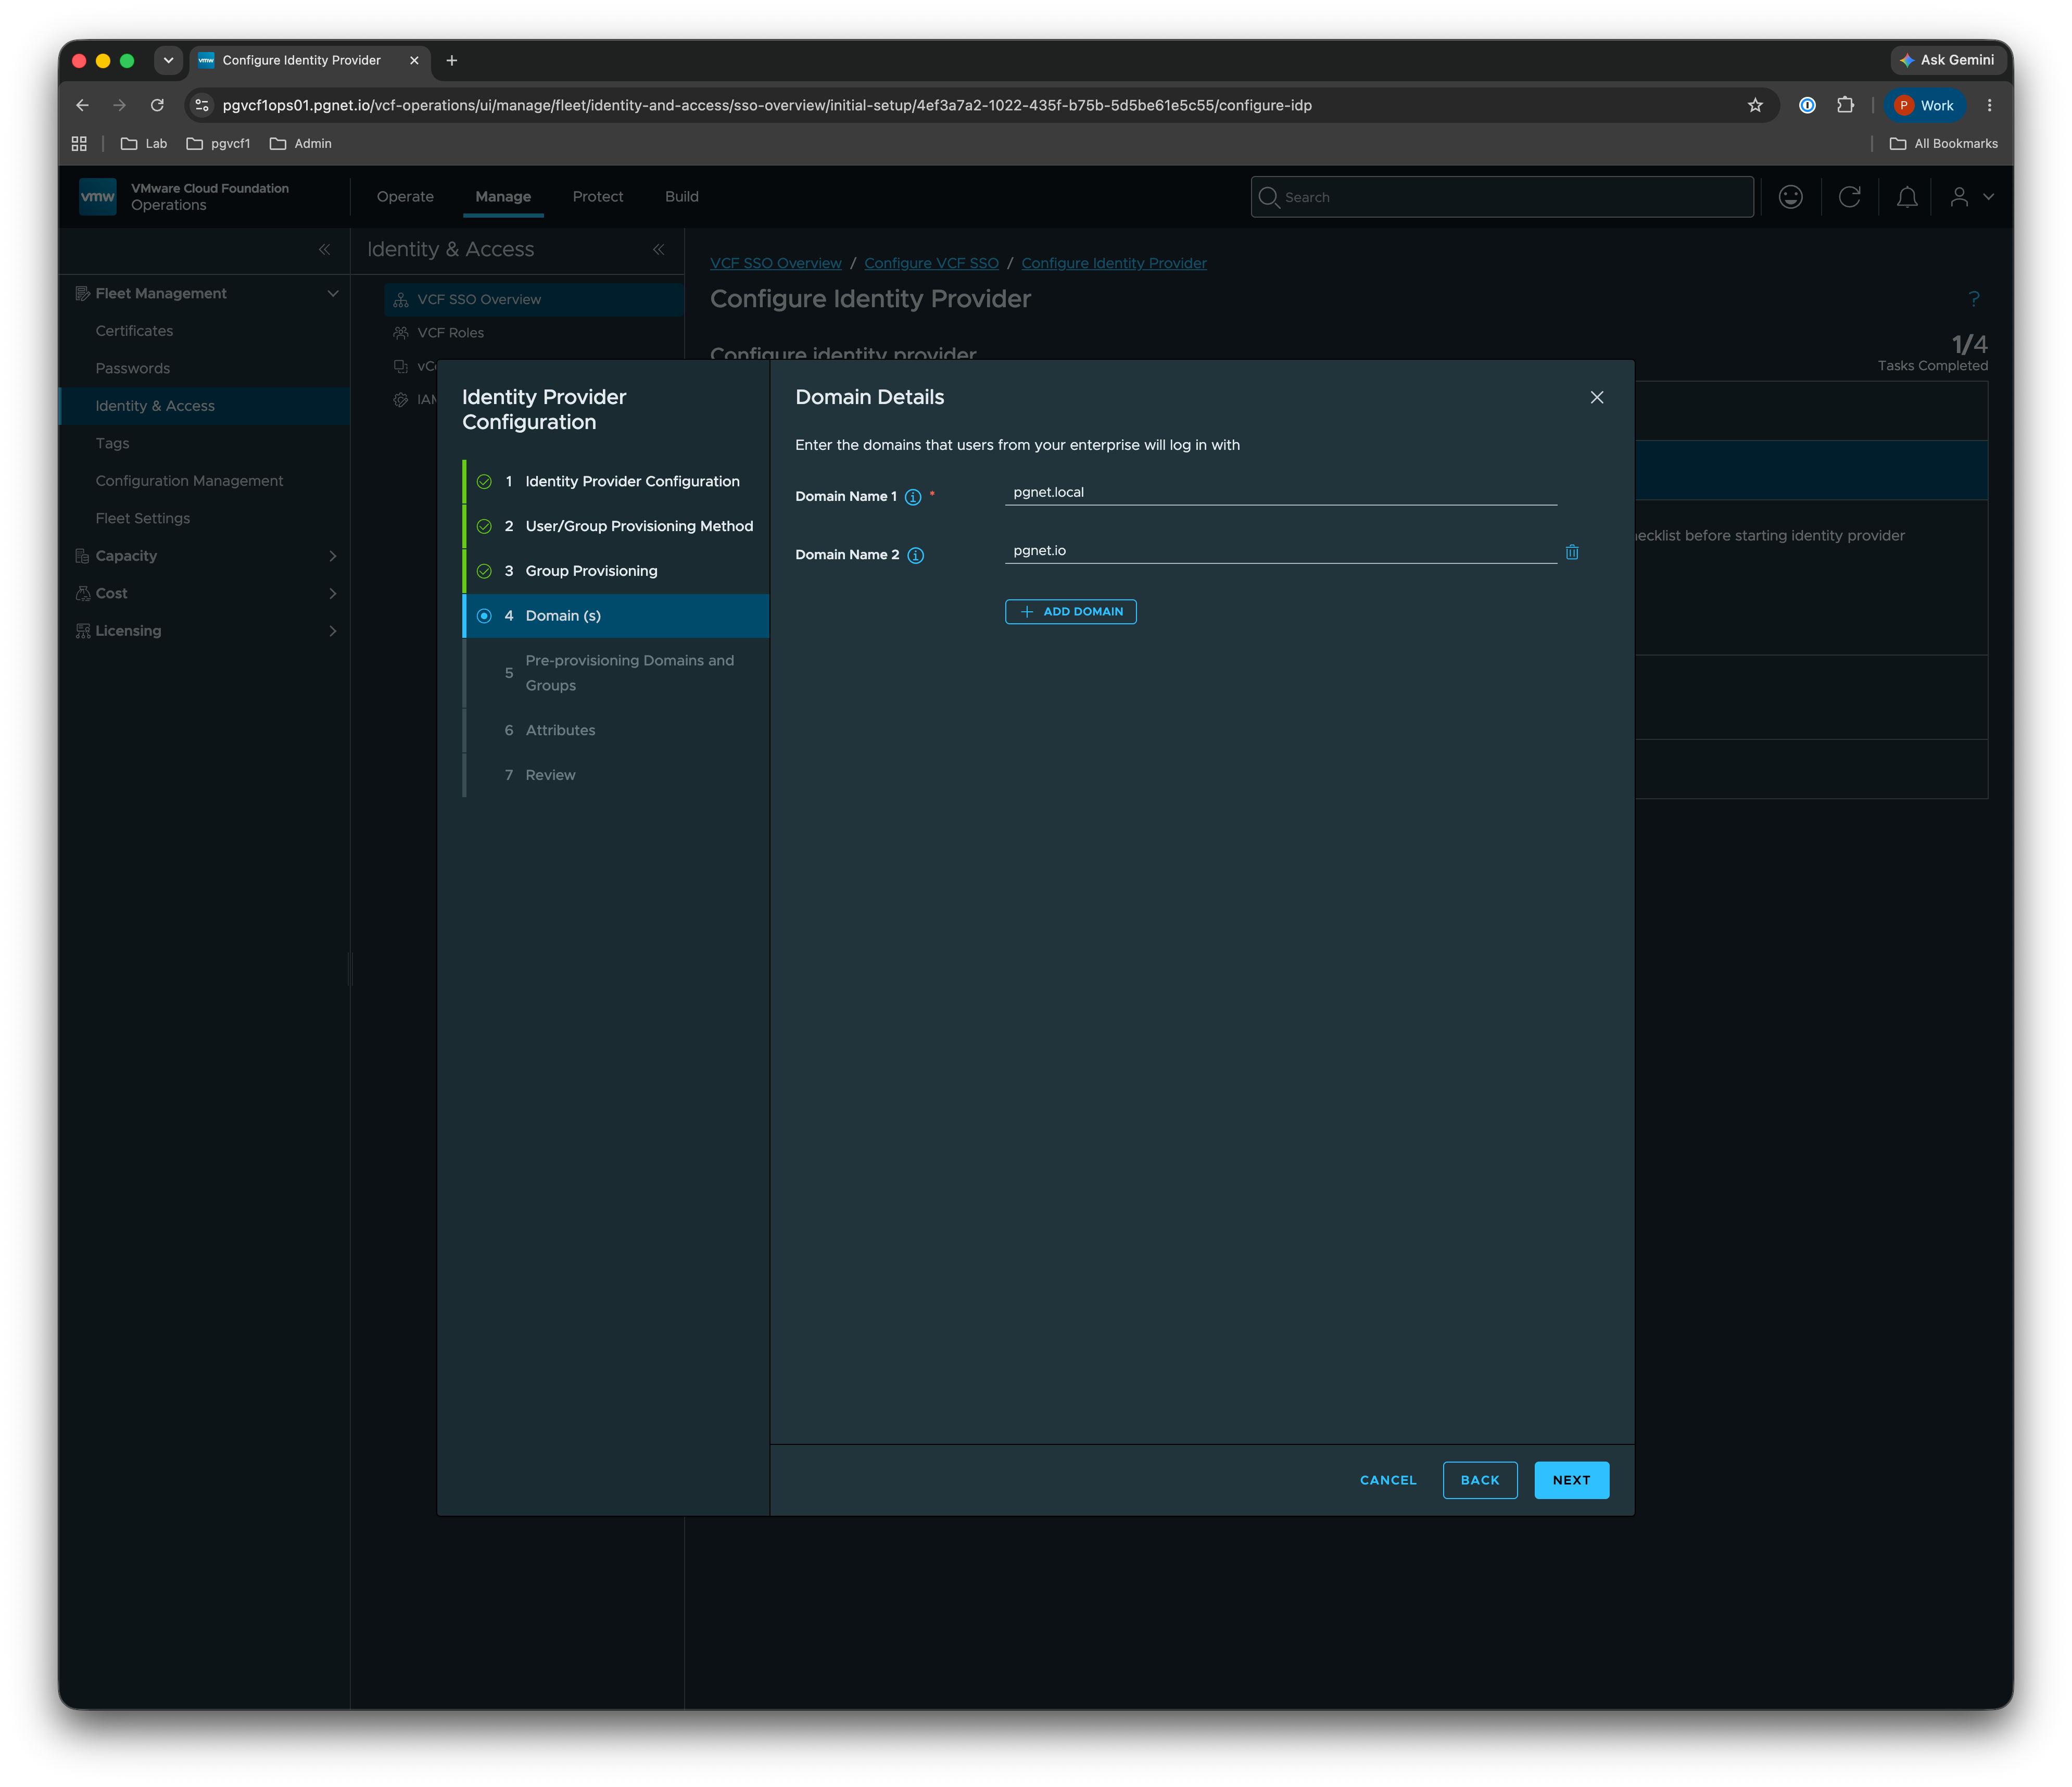2072x1787 pixels.
Task: Open the 1Password extension icon
Action: click(x=1807, y=105)
